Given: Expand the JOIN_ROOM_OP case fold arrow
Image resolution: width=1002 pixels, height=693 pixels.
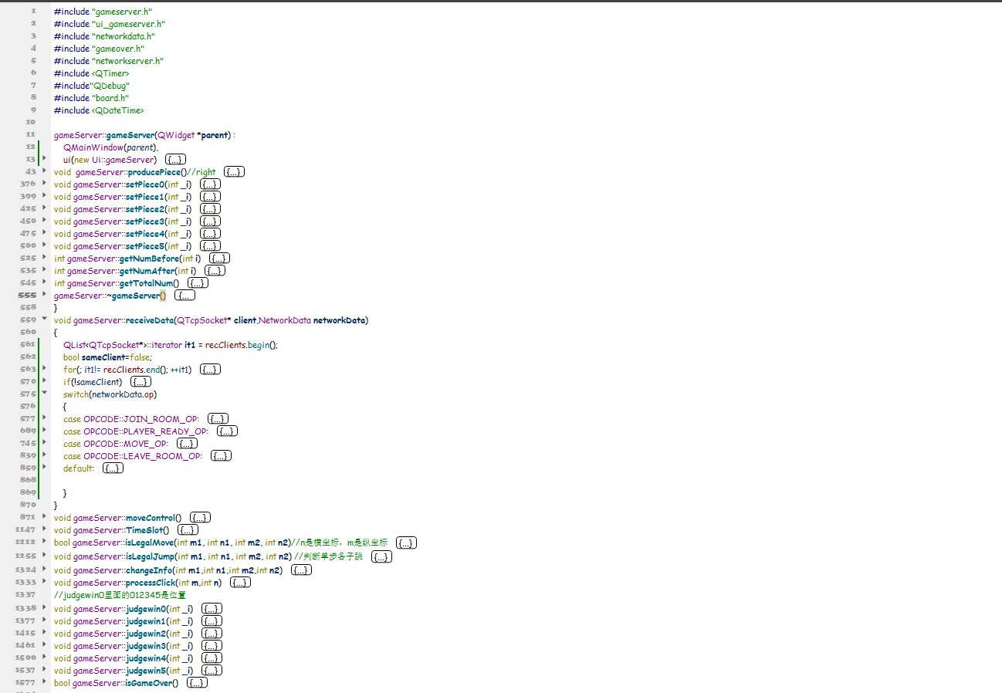Looking at the screenshot, I should (x=45, y=418).
